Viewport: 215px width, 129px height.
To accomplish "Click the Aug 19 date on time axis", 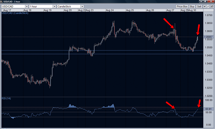I will click(x=47, y=10).
